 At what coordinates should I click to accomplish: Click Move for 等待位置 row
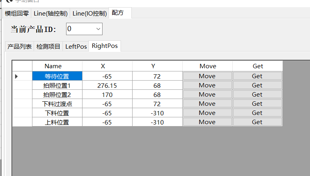pos(207,76)
